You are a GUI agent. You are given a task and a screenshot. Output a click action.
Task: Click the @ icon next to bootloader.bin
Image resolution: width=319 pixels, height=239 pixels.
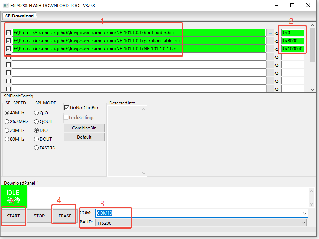point(277,32)
